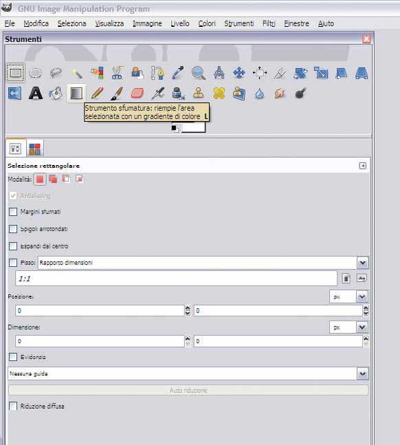Open the Posizione px unit dropdown
Viewport: 400px width, 445px height.
click(348, 296)
